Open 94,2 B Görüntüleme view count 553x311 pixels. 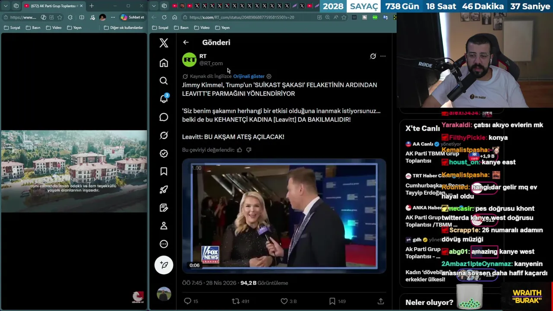tap(264, 283)
